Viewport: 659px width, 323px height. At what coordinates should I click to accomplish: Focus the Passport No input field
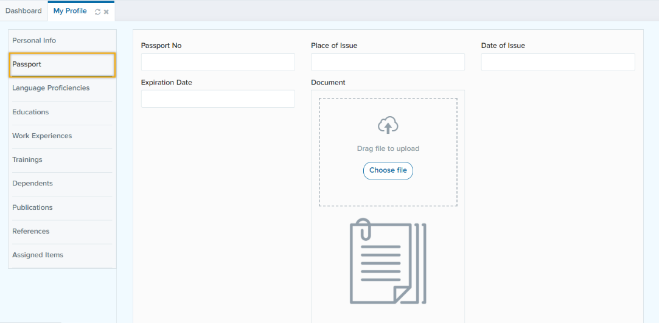[218, 62]
